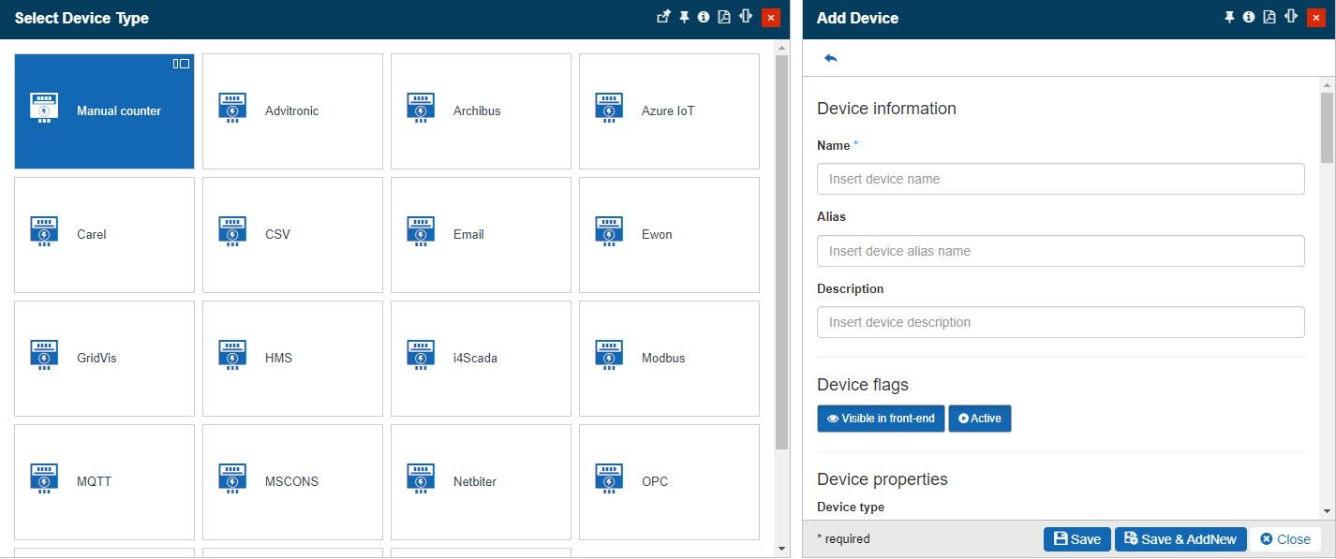The image size is (1336, 559).
Task: Click the device type list scrollbar down arrow
Action: [782, 549]
